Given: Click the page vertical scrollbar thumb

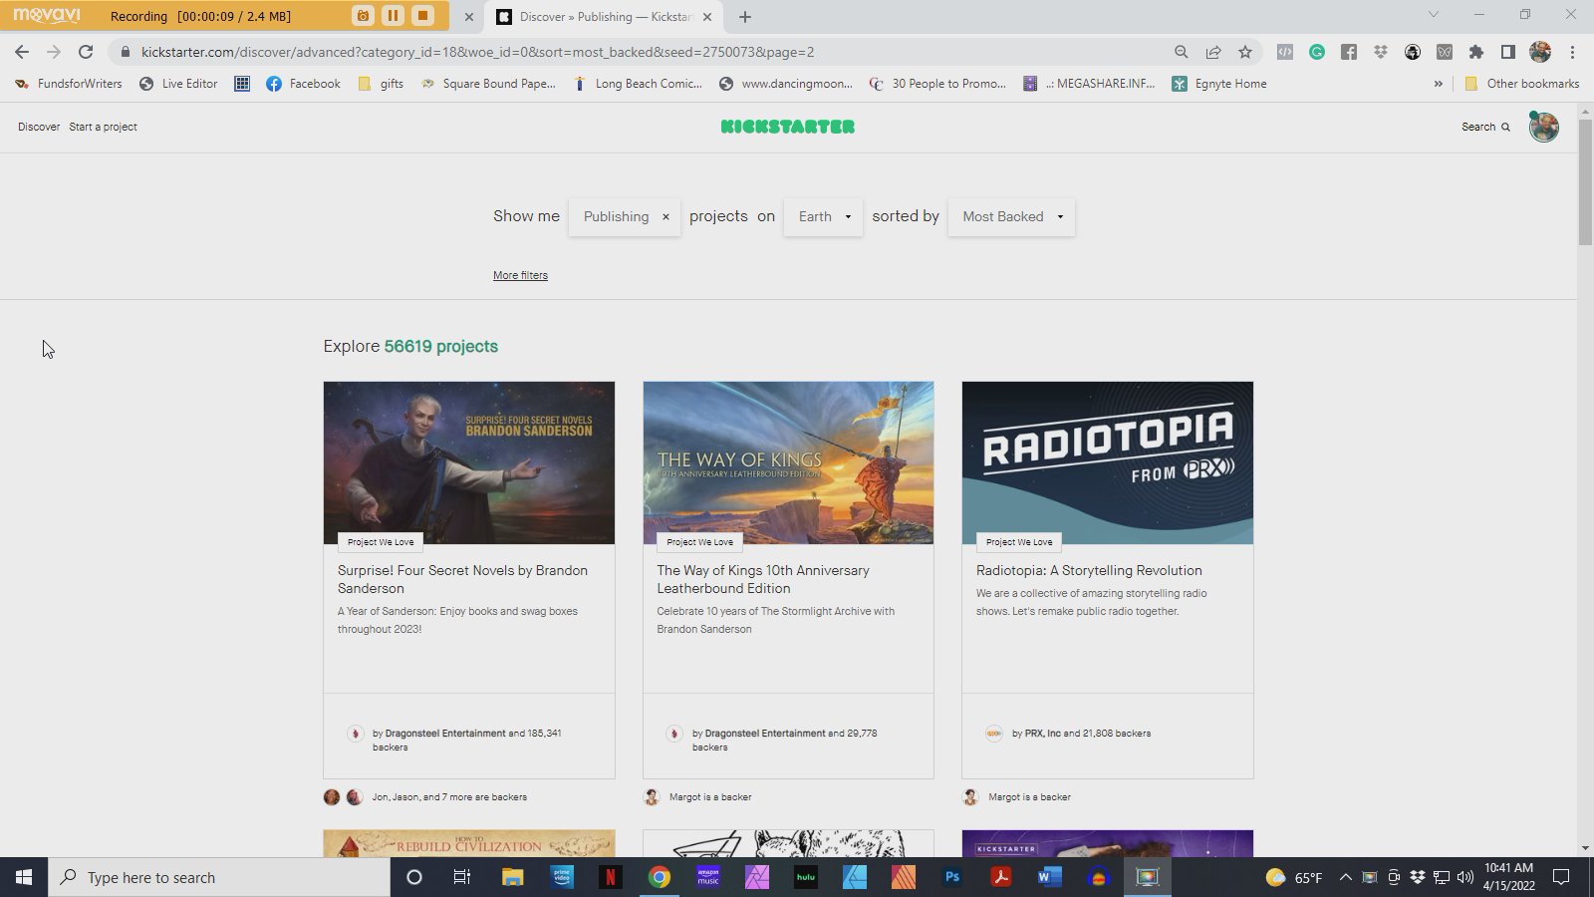Looking at the screenshot, I should tap(1585, 182).
